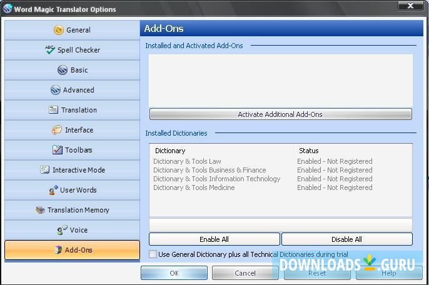Image resolution: width=429 pixels, height=285 pixels.
Task: Select the Translation Memory section
Action: pyautogui.click(x=72, y=210)
